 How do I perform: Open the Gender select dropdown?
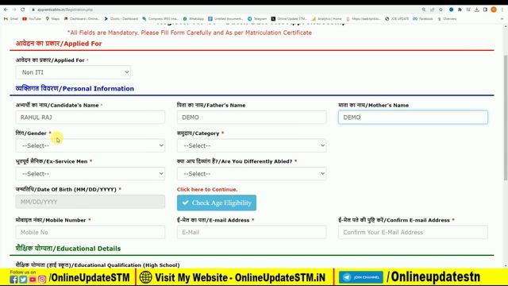point(90,145)
